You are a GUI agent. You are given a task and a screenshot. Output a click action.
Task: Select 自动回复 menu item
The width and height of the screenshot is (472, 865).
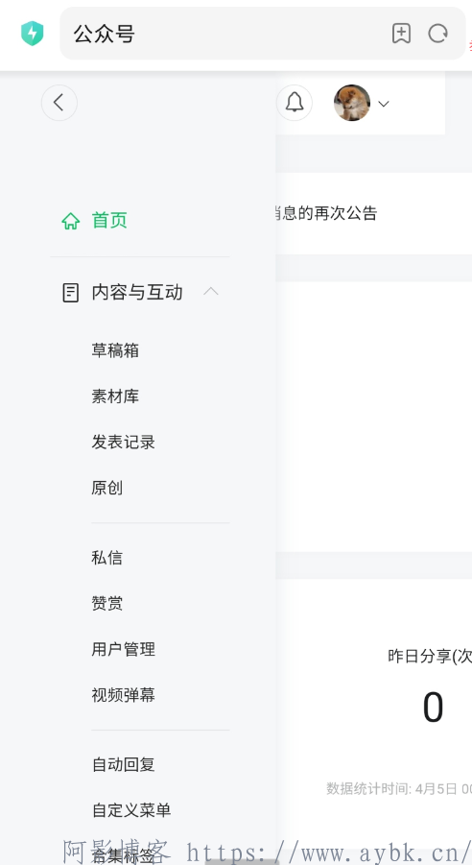(123, 764)
